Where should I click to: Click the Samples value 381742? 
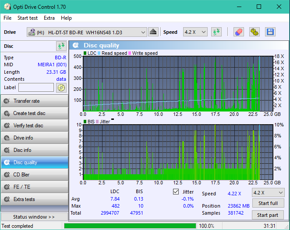tap(236, 213)
